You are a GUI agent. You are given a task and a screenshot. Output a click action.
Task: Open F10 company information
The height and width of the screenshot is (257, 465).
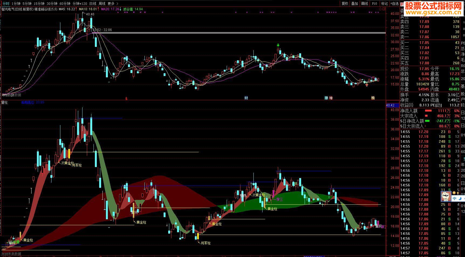[374, 4]
